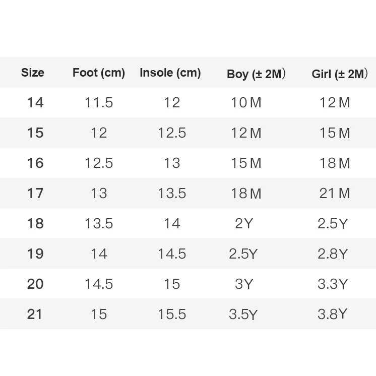Select size 15 in the Size column
376x376 pixels.
[35, 133]
